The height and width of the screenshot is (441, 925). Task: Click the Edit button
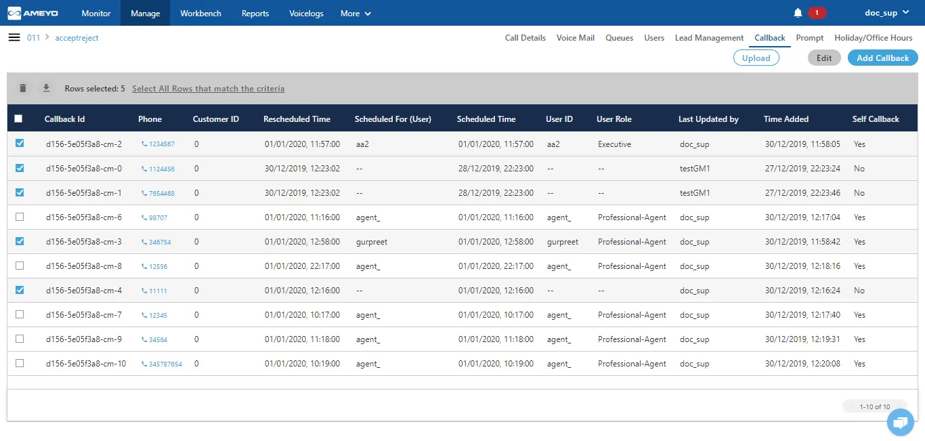pyautogui.click(x=824, y=58)
